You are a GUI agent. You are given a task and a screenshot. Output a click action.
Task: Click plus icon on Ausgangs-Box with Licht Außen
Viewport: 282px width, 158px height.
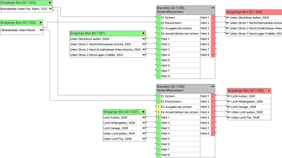pyautogui.click(x=269, y=91)
